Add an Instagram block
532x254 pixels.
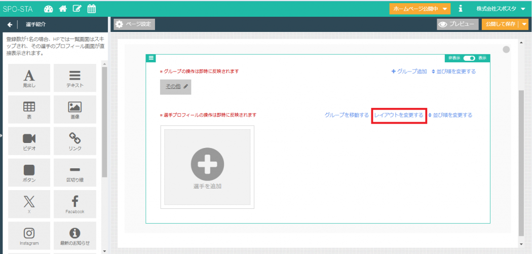29,236
